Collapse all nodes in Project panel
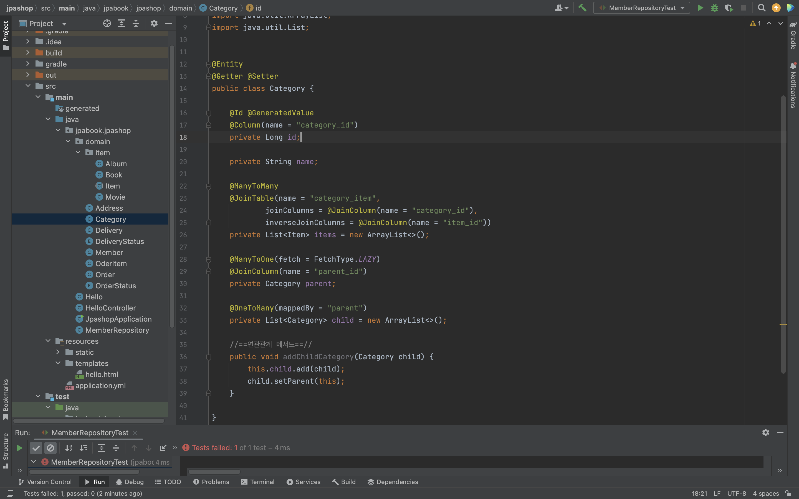799x499 pixels. click(x=136, y=24)
